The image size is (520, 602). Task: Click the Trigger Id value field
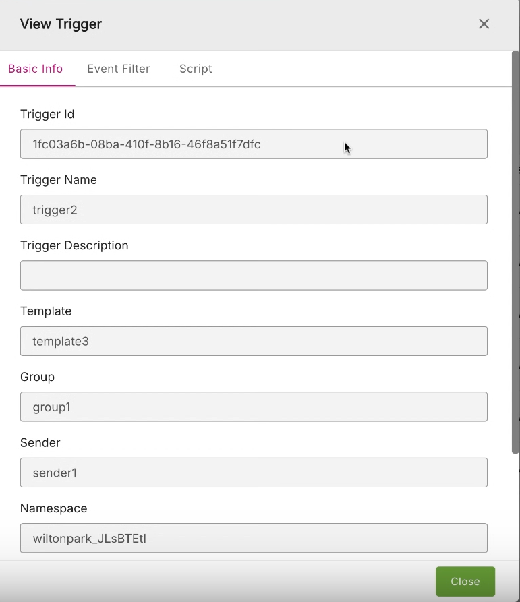(x=254, y=144)
